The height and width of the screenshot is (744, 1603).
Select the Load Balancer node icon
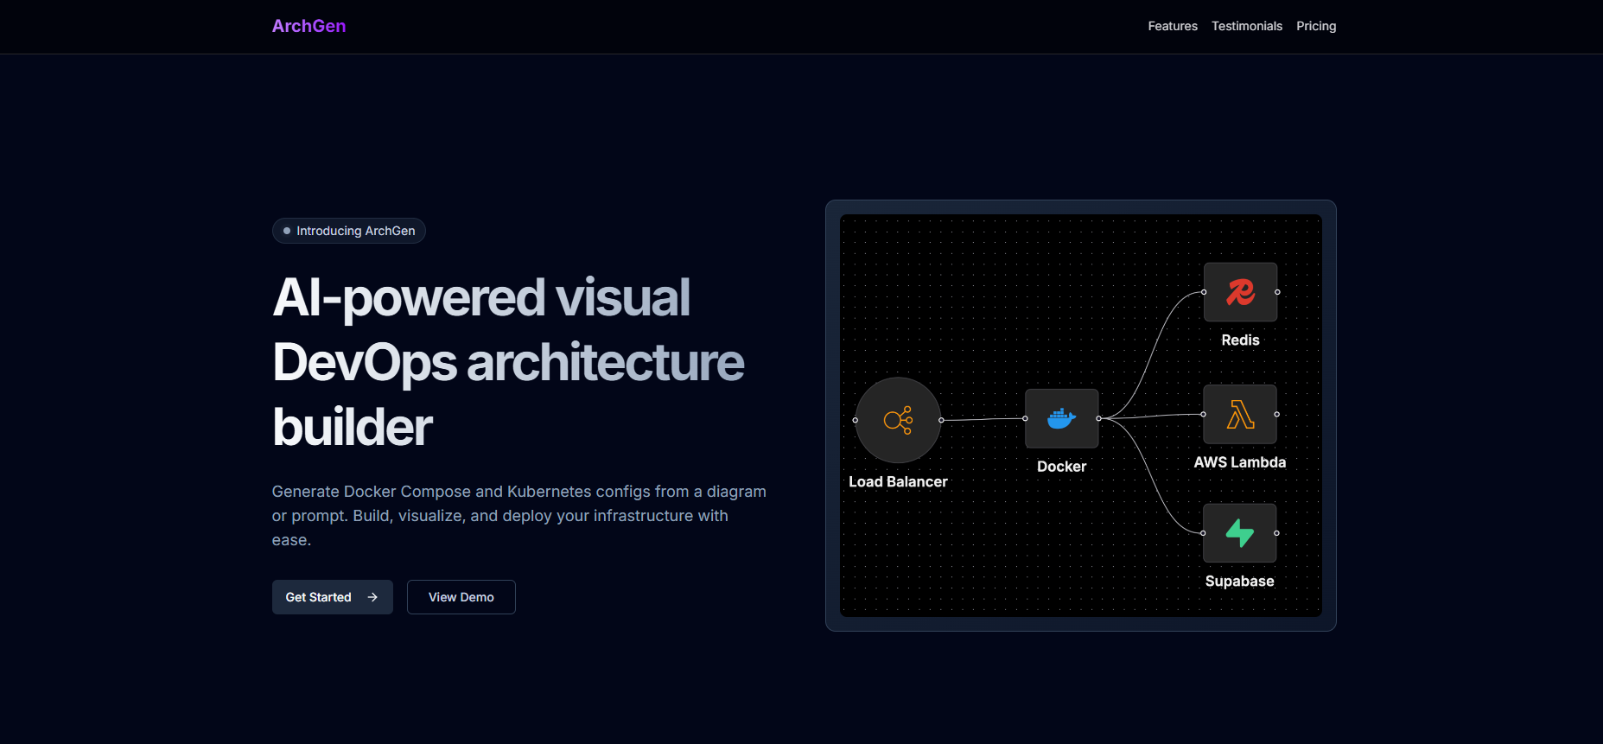[898, 420]
